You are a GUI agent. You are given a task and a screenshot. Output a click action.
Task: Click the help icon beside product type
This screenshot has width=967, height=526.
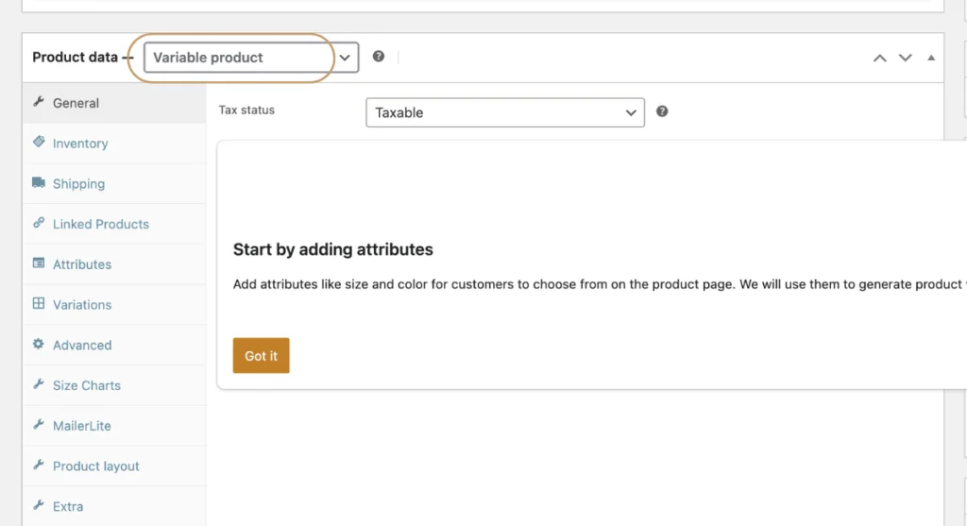pyautogui.click(x=379, y=56)
